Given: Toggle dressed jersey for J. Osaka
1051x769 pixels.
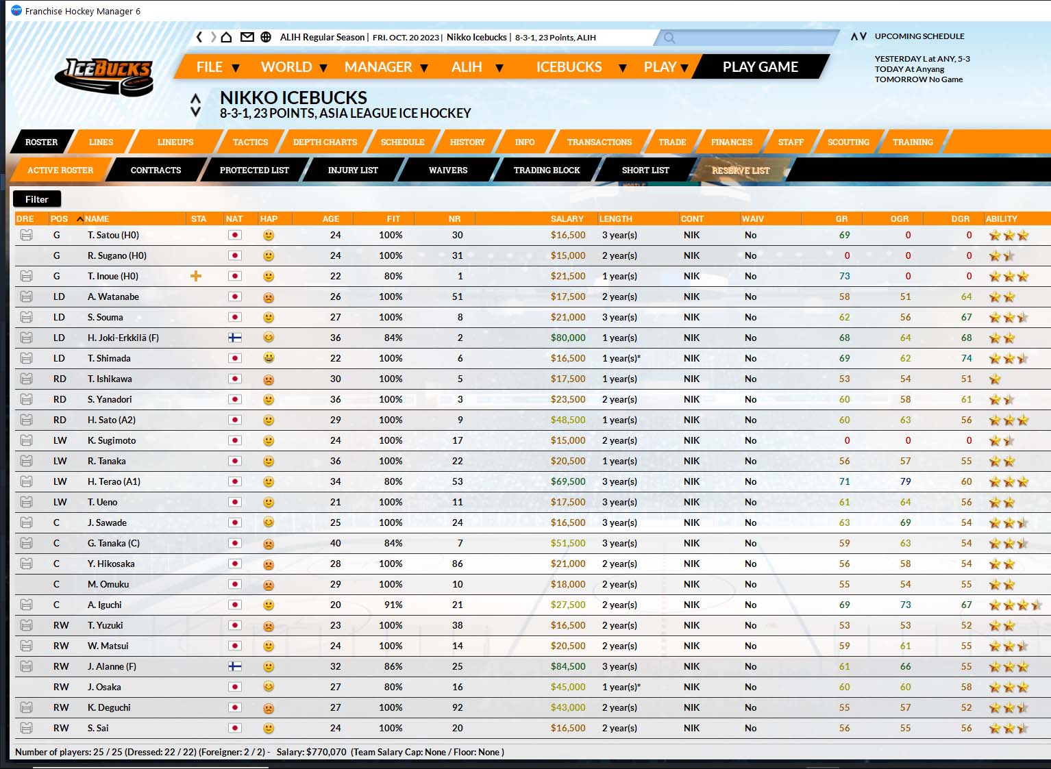Looking at the screenshot, I should point(26,687).
